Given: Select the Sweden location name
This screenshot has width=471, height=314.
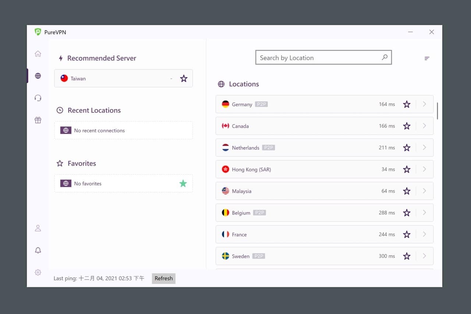Looking at the screenshot, I should pyautogui.click(x=241, y=256).
